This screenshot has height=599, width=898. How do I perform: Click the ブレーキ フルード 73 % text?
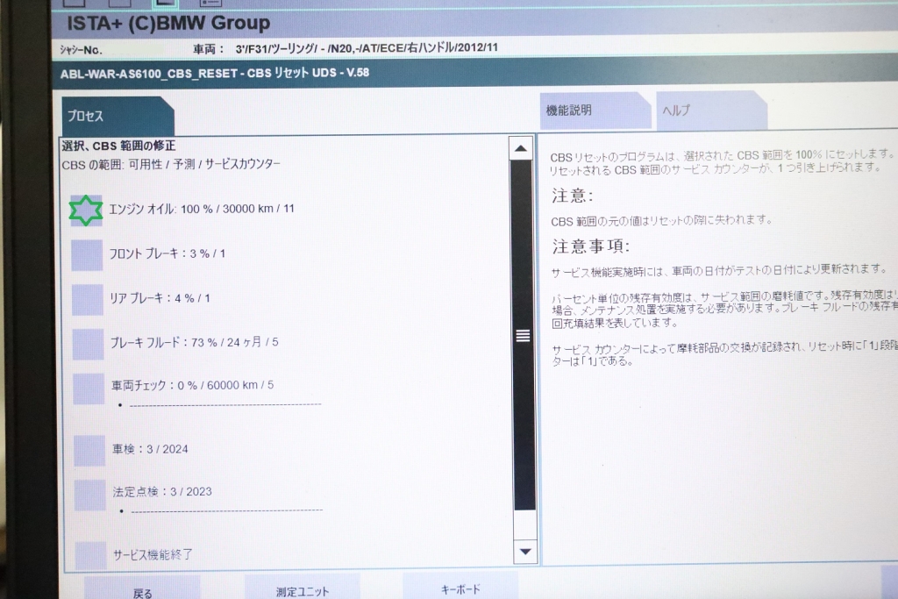[x=194, y=342]
